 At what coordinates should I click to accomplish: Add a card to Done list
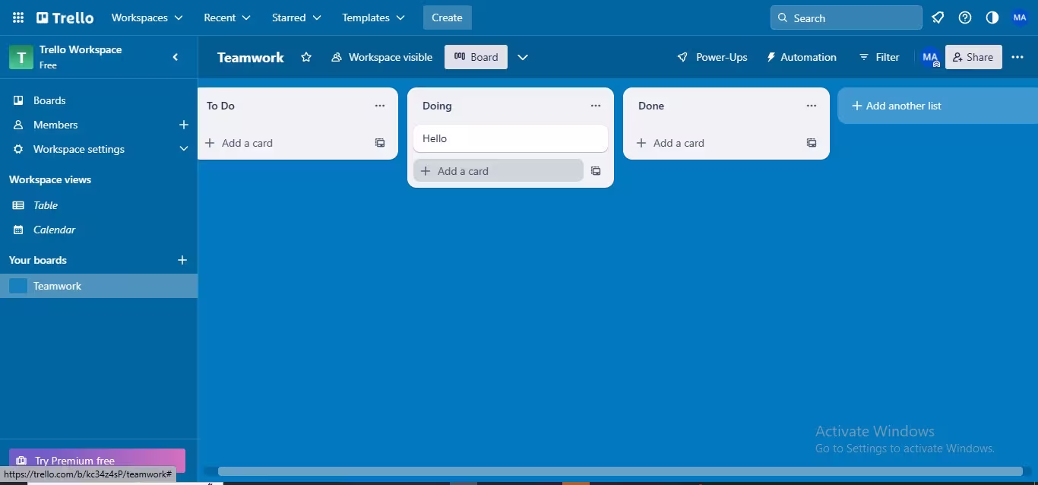[714, 143]
